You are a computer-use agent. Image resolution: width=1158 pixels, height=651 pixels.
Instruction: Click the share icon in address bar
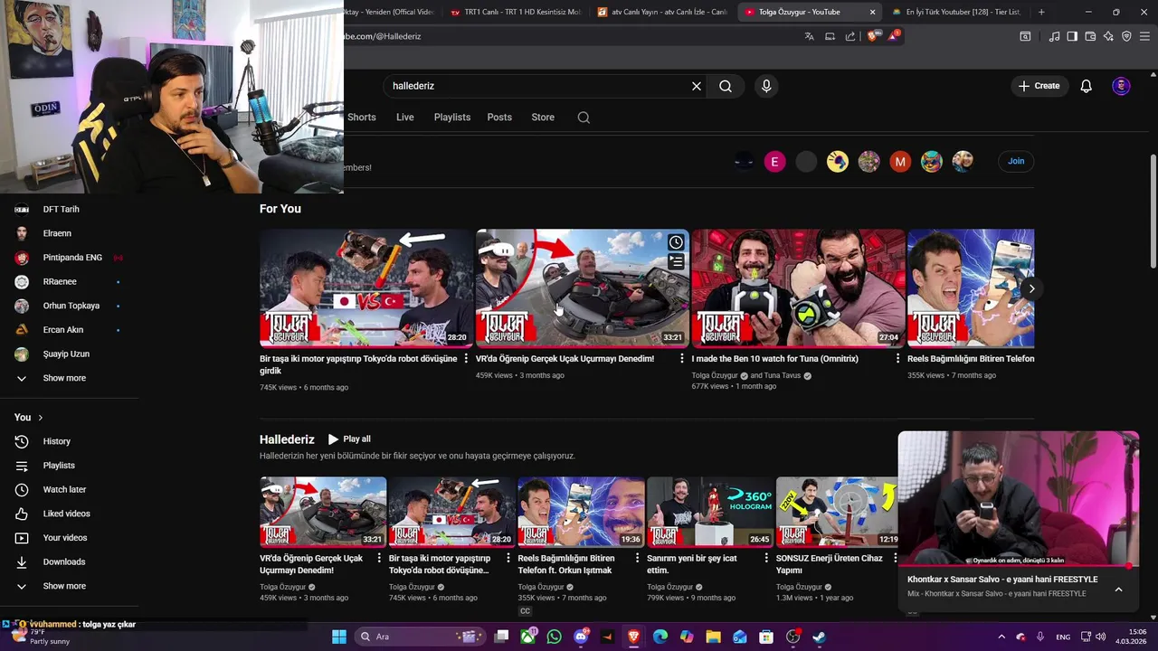tap(850, 36)
